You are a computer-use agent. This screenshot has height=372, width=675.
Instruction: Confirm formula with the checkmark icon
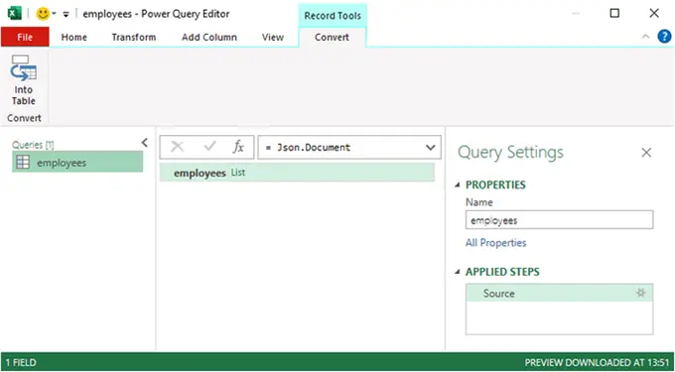pyautogui.click(x=209, y=147)
